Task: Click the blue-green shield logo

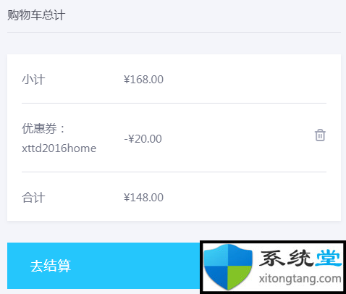Action: tap(228, 266)
